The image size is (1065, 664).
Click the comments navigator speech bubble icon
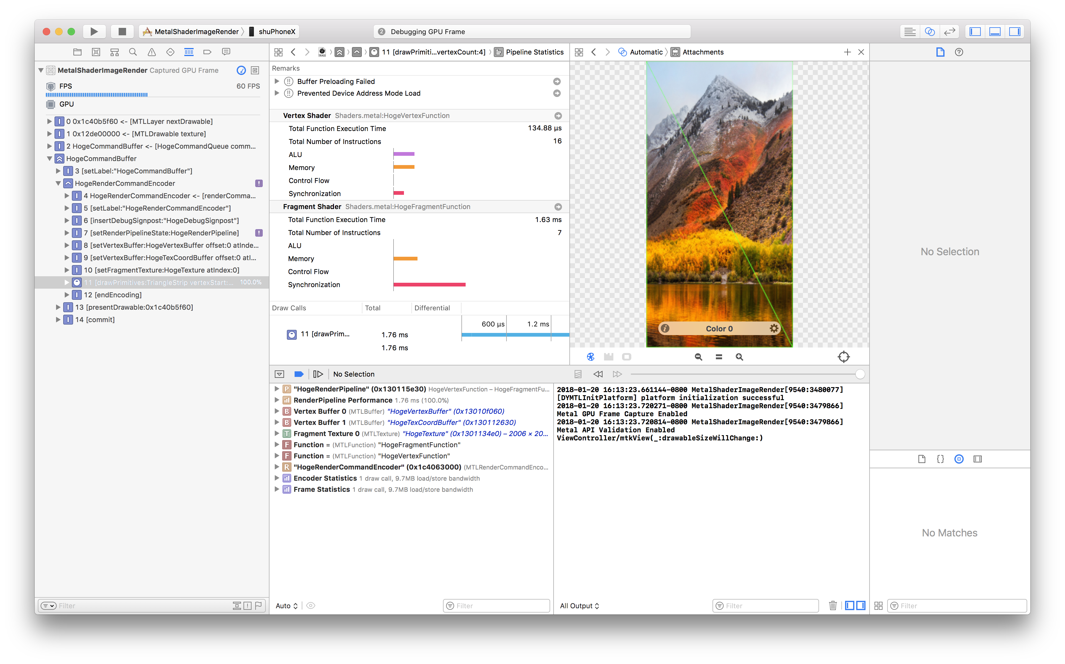226,52
